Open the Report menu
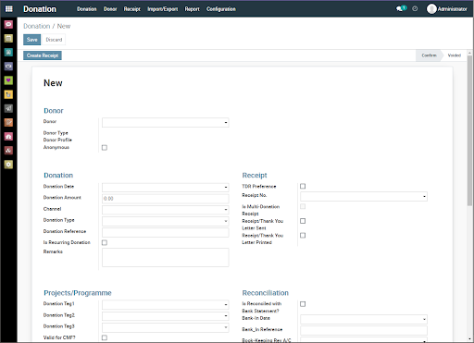 pyautogui.click(x=192, y=9)
